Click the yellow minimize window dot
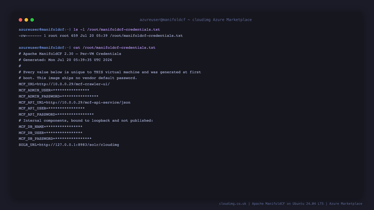This screenshot has width=374, height=210. coord(26,20)
